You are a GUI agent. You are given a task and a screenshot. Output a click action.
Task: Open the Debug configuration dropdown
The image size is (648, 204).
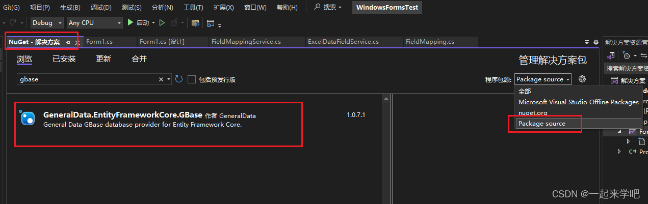[x=47, y=22]
